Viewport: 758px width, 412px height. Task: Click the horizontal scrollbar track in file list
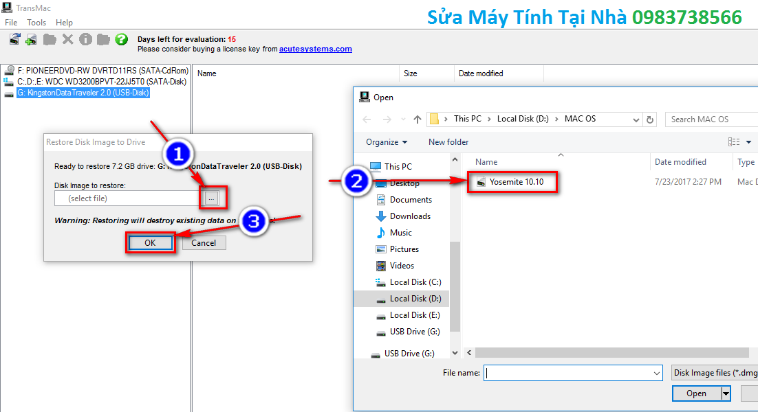click(x=611, y=353)
